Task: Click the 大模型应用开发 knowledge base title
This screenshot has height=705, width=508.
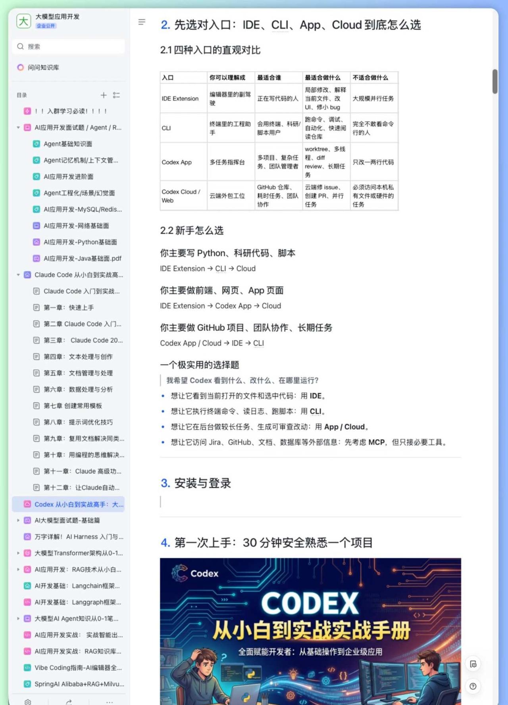Action: pyautogui.click(x=58, y=17)
